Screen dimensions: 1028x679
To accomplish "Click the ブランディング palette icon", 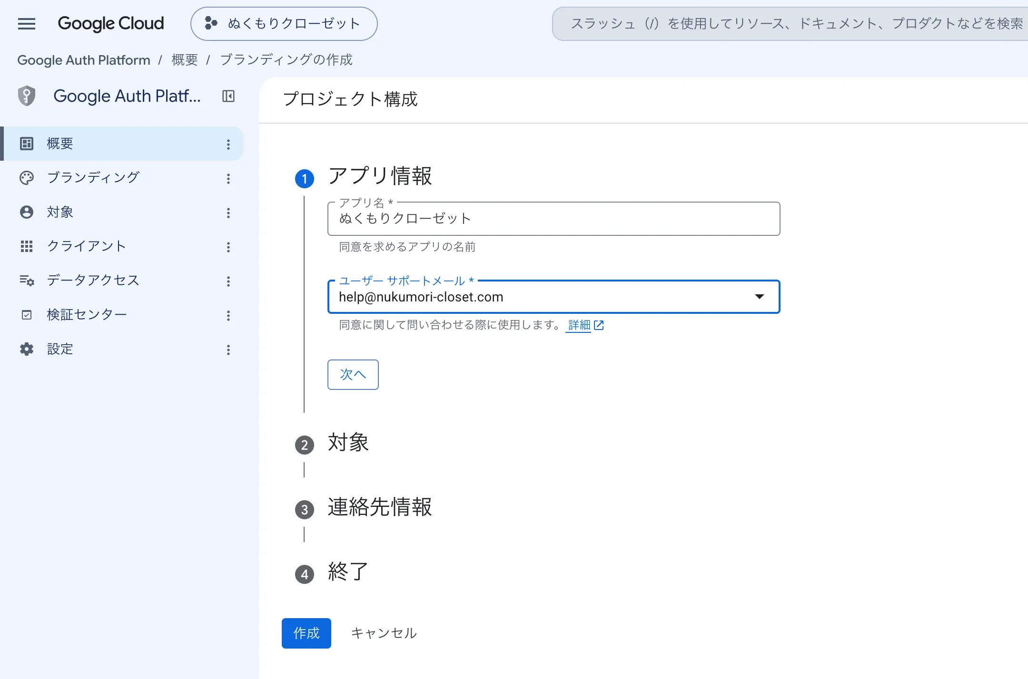I will click(x=27, y=178).
